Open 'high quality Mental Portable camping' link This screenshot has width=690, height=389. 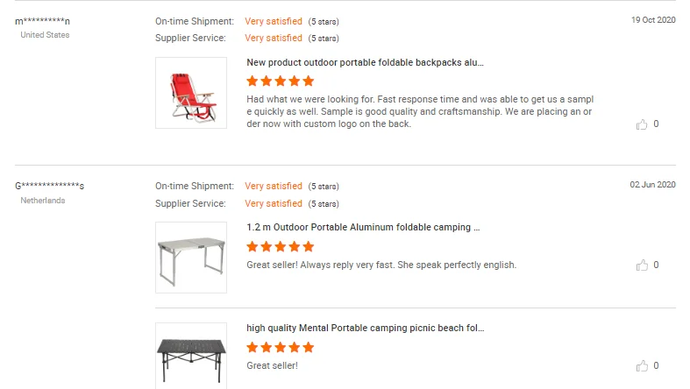(x=365, y=328)
